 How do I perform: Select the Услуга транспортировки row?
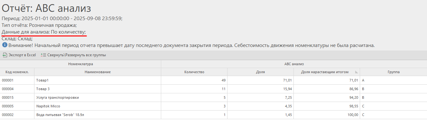point(213,97)
